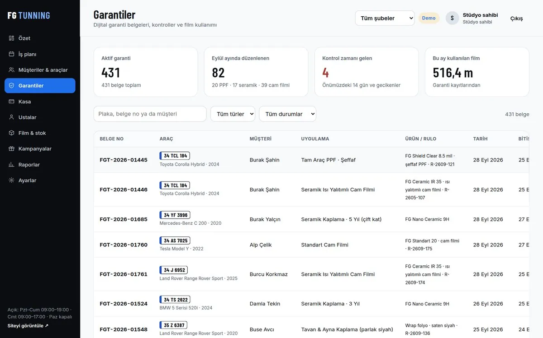Open the Kontrol zamanı gelen stat card
This screenshot has width=543, height=338.
pos(367,72)
